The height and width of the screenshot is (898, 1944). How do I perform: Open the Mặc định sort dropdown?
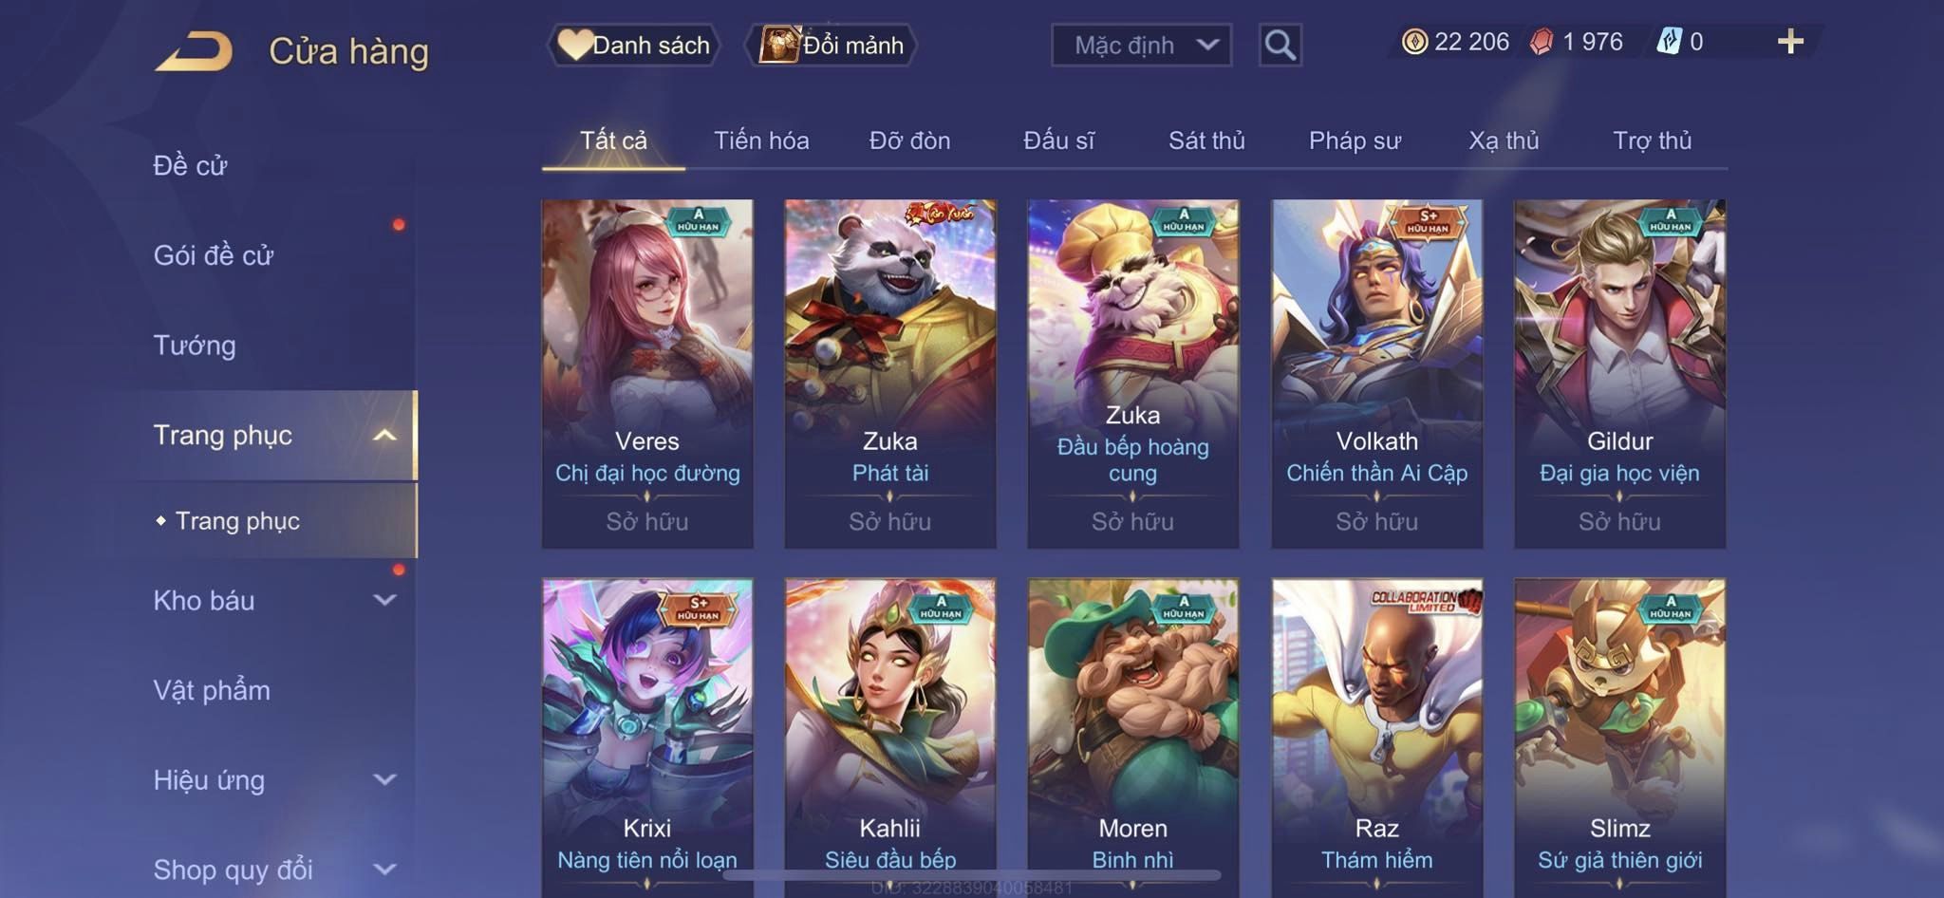tap(1141, 45)
